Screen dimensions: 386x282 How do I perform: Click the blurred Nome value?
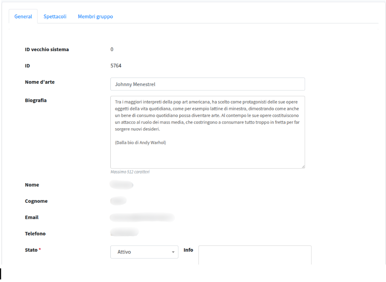tap(121, 185)
